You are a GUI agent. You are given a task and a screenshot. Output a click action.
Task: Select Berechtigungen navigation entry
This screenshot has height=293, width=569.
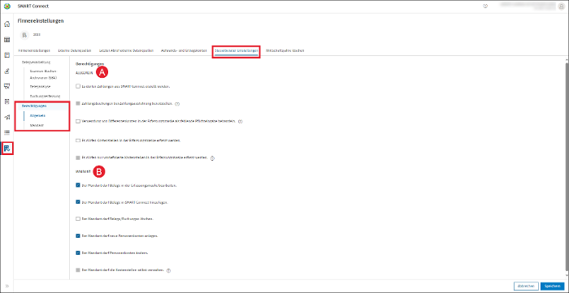coord(34,106)
